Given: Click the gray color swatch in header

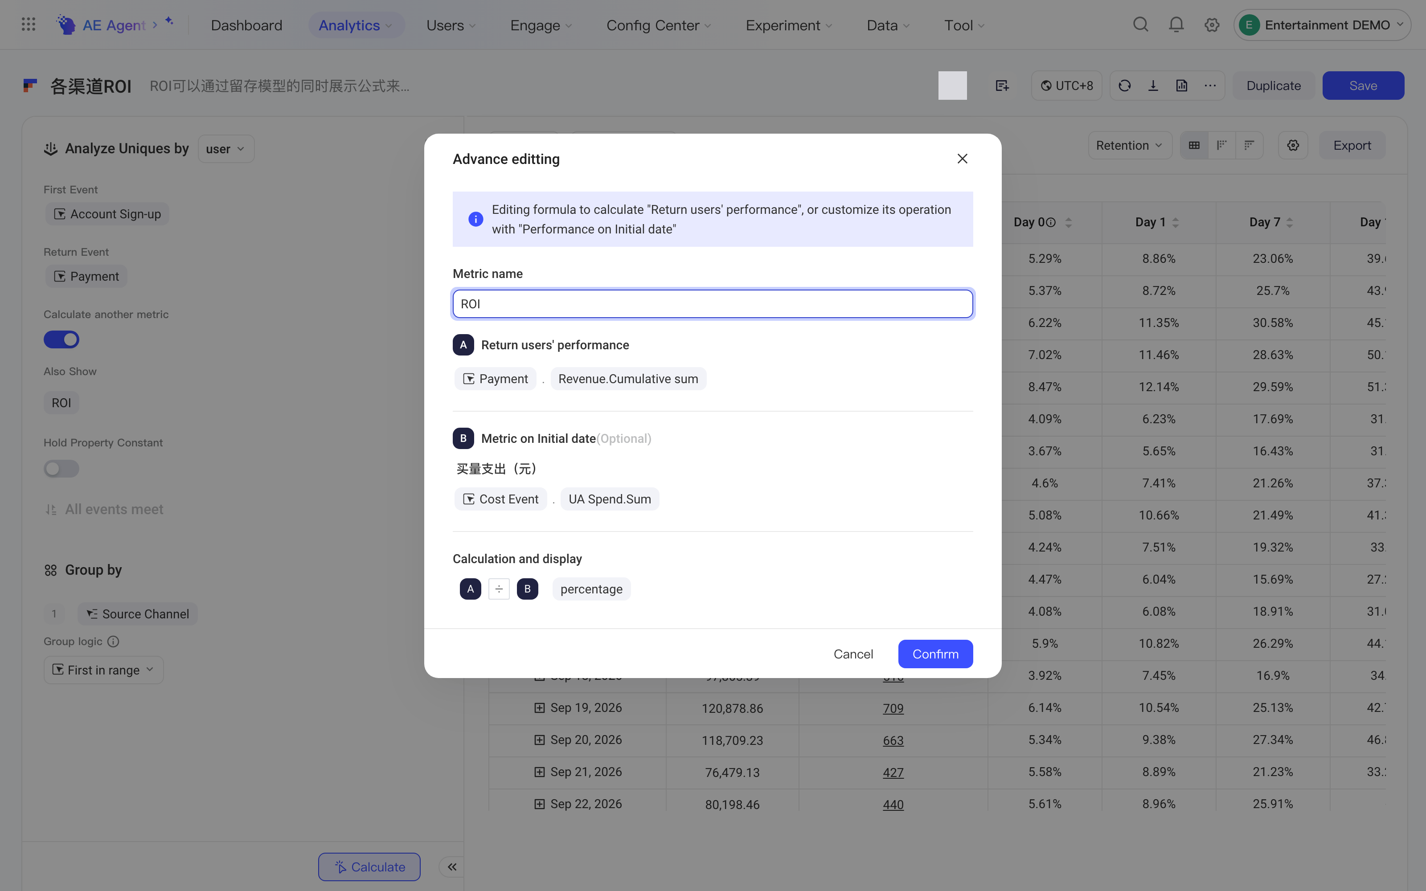Looking at the screenshot, I should pyautogui.click(x=952, y=86).
